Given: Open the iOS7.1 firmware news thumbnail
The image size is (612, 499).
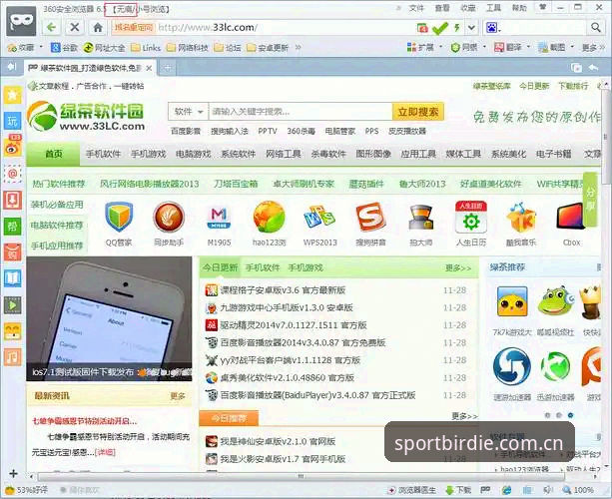Looking at the screenshot, I should click(109, 318).
